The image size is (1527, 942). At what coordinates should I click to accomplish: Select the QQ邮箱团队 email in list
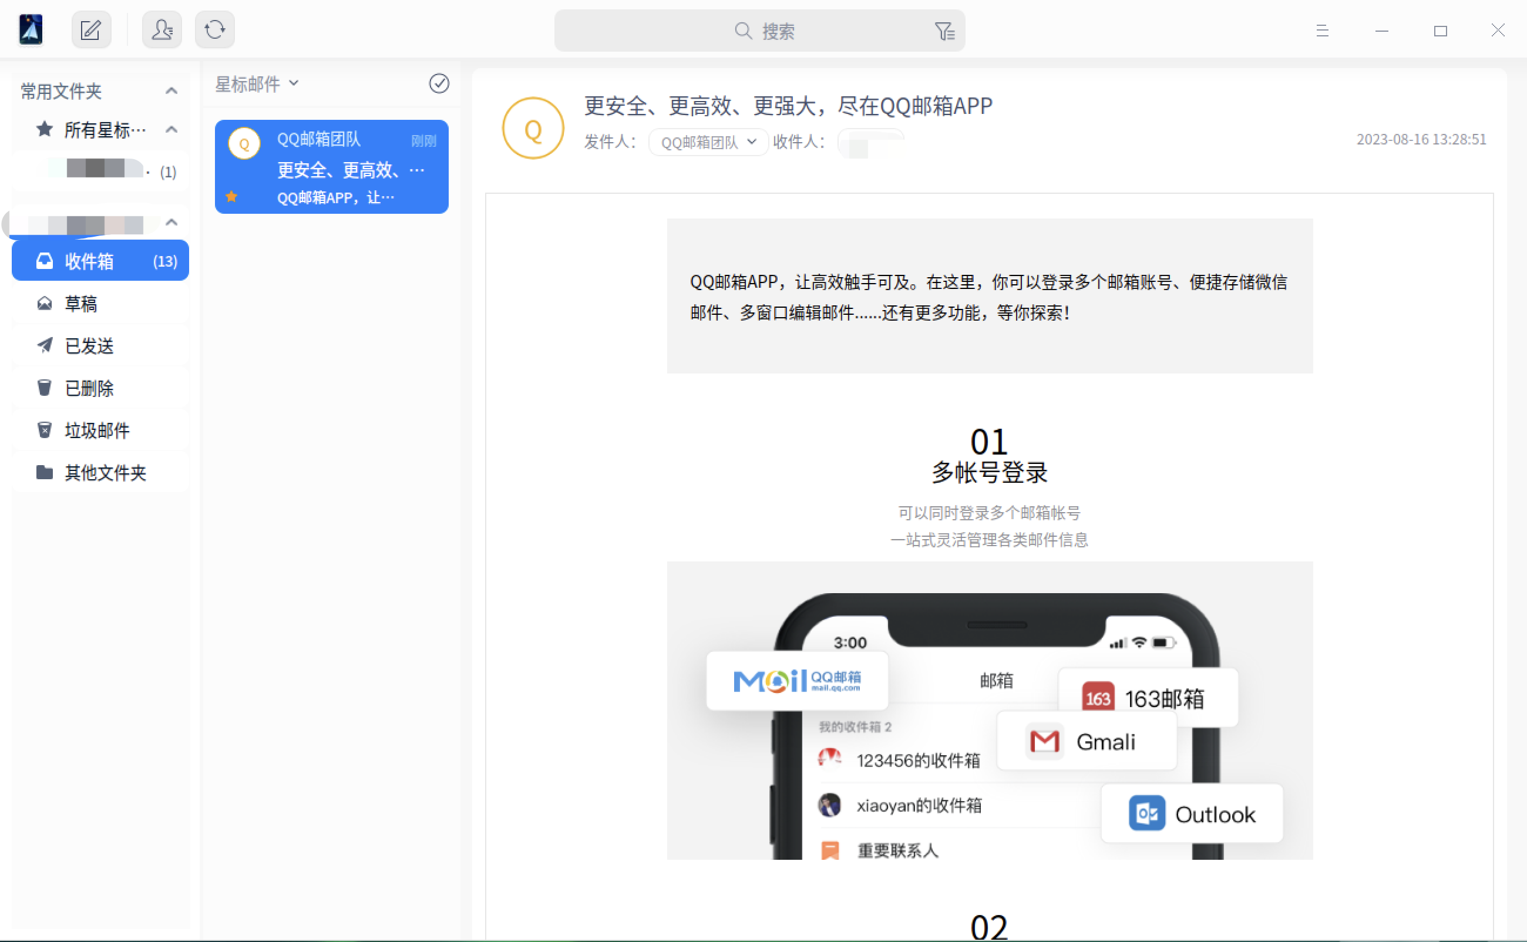331,166
